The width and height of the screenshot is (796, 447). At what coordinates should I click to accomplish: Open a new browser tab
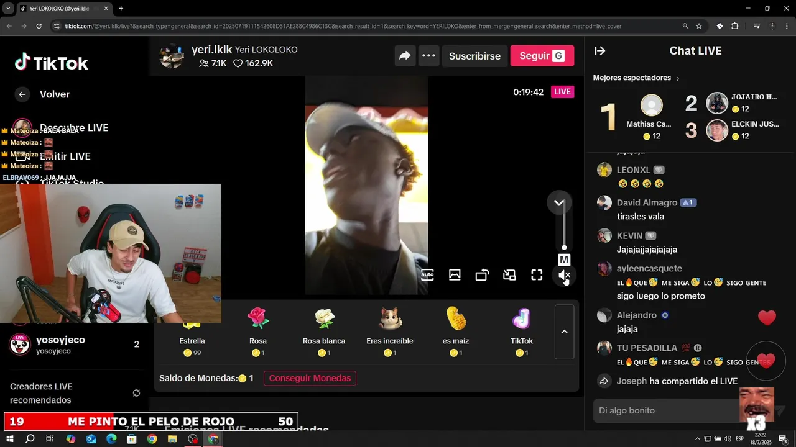point(121,9)
